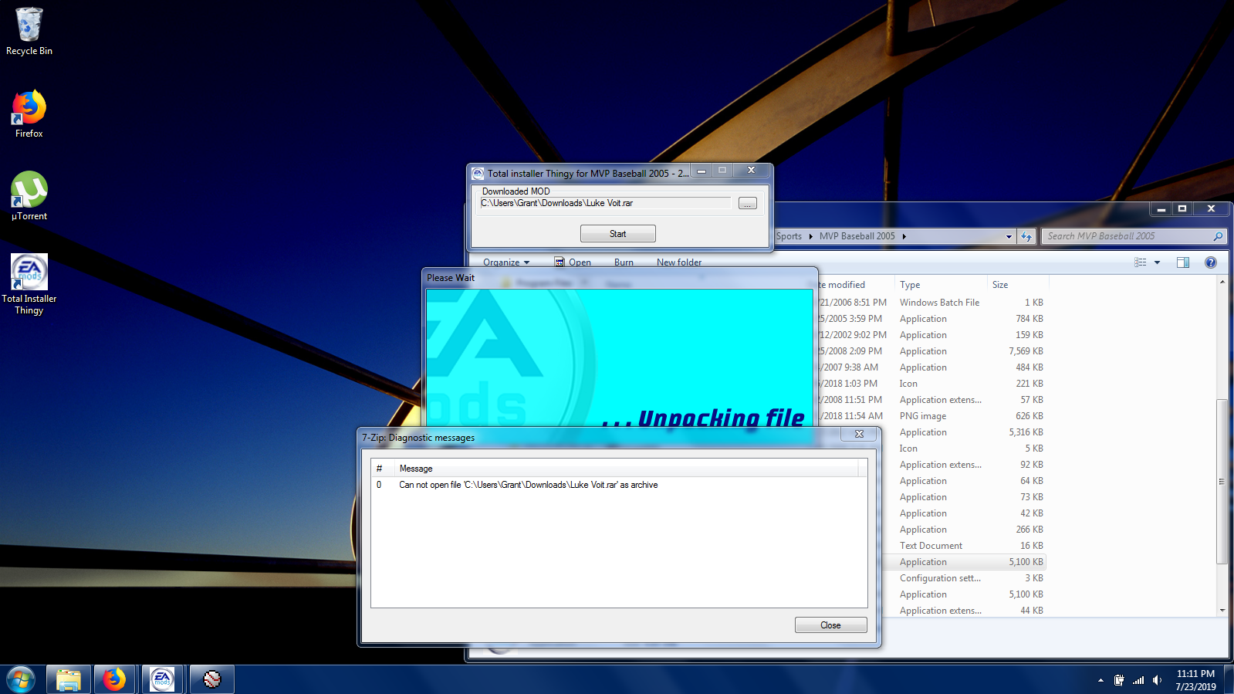This screenshot has height=694, width=1234.
Task: Click the refresh button beside the address bar
Action: point(1026,236)
